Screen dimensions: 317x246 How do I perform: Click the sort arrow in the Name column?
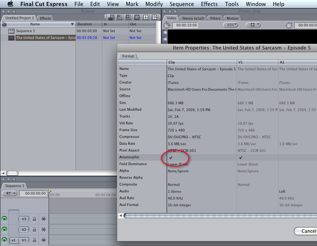[x=72, y=24]
